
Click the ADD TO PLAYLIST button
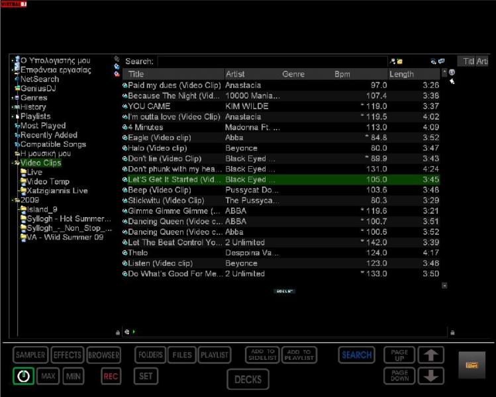tap(299, 355)
